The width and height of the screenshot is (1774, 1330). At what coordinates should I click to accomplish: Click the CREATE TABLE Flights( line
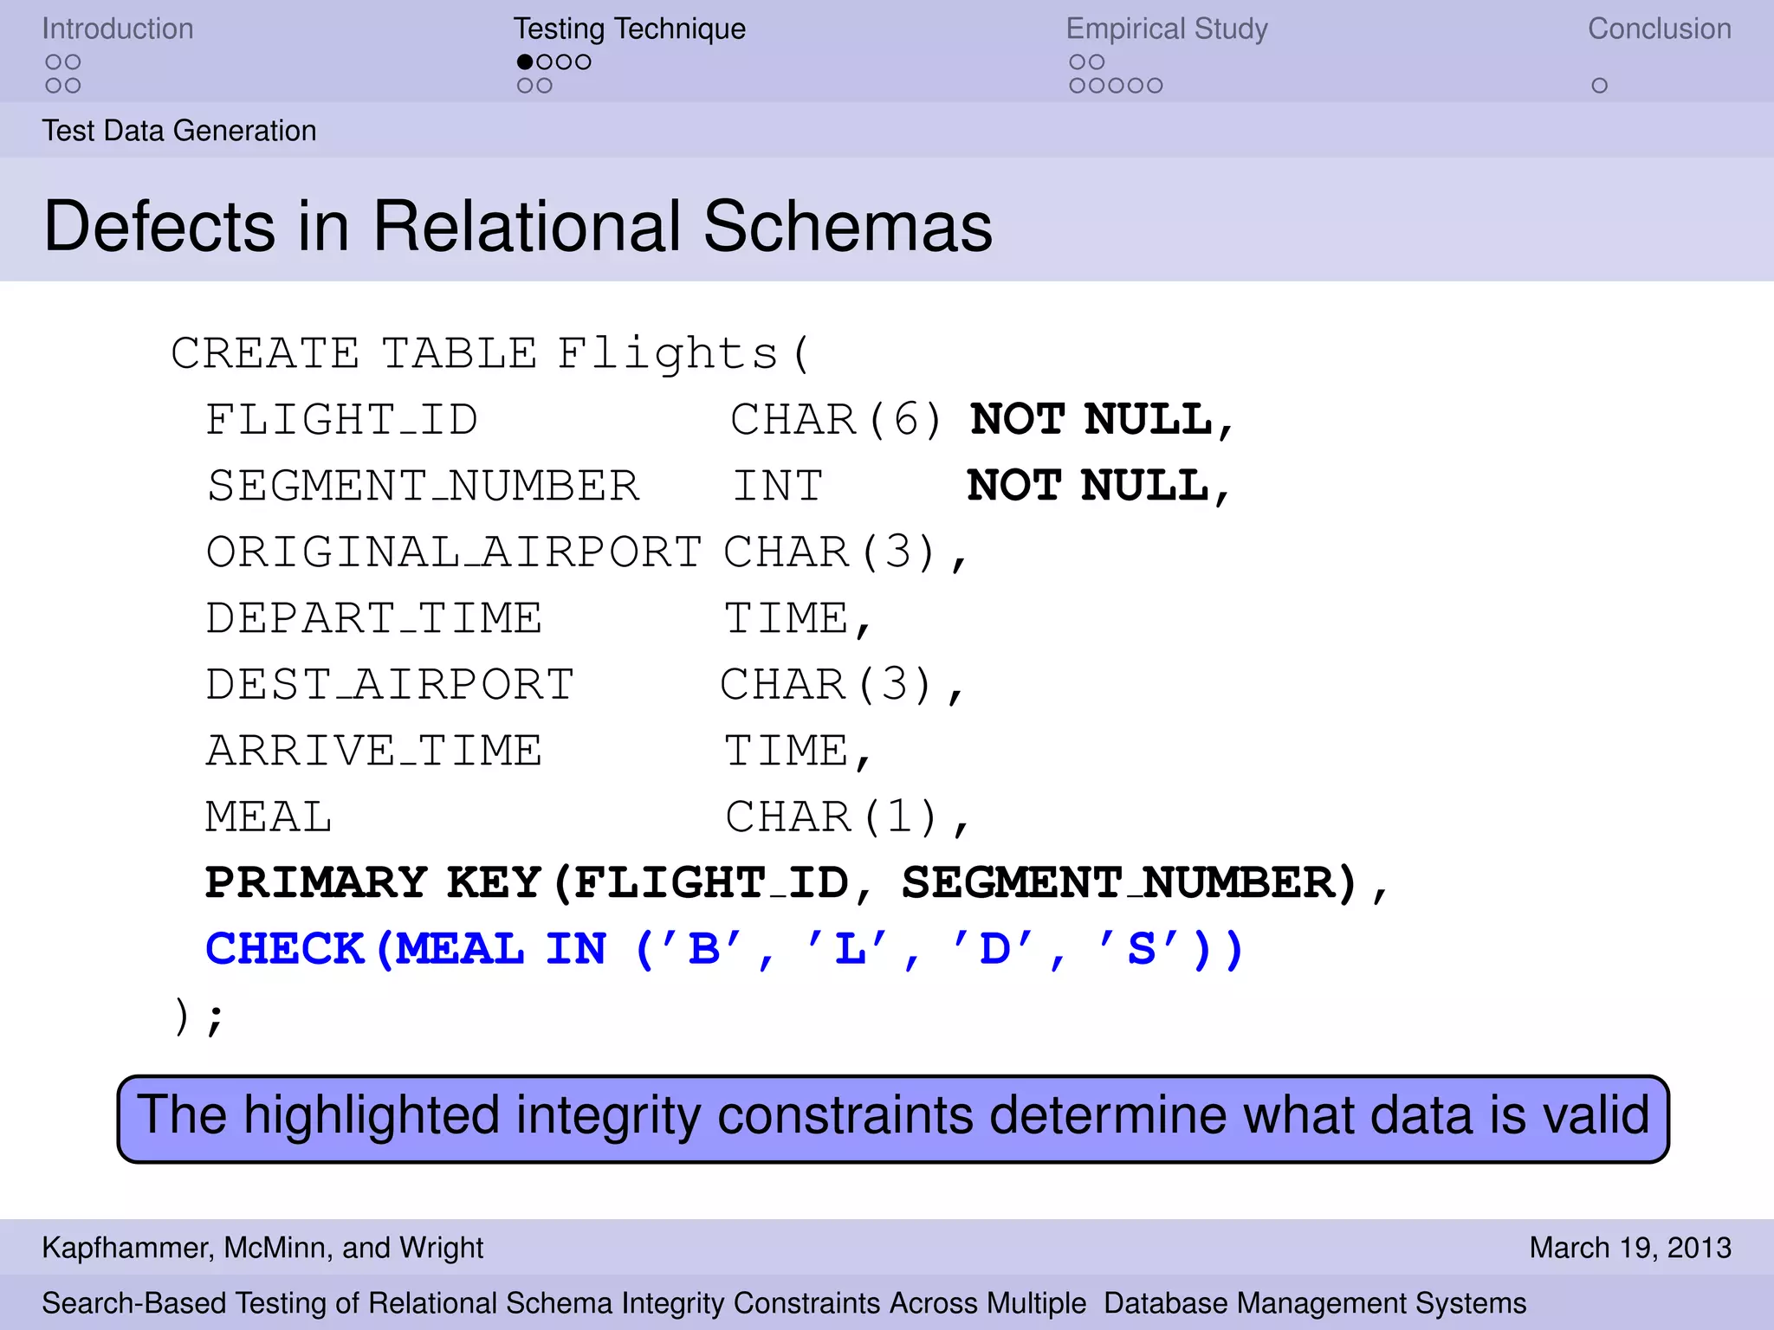(x=490, y=353)
